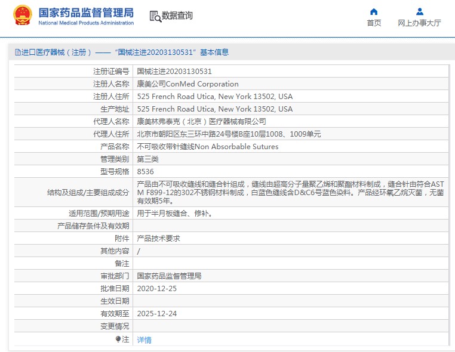Click intended use 用于半月板缝合、修补

click(175, 213)
